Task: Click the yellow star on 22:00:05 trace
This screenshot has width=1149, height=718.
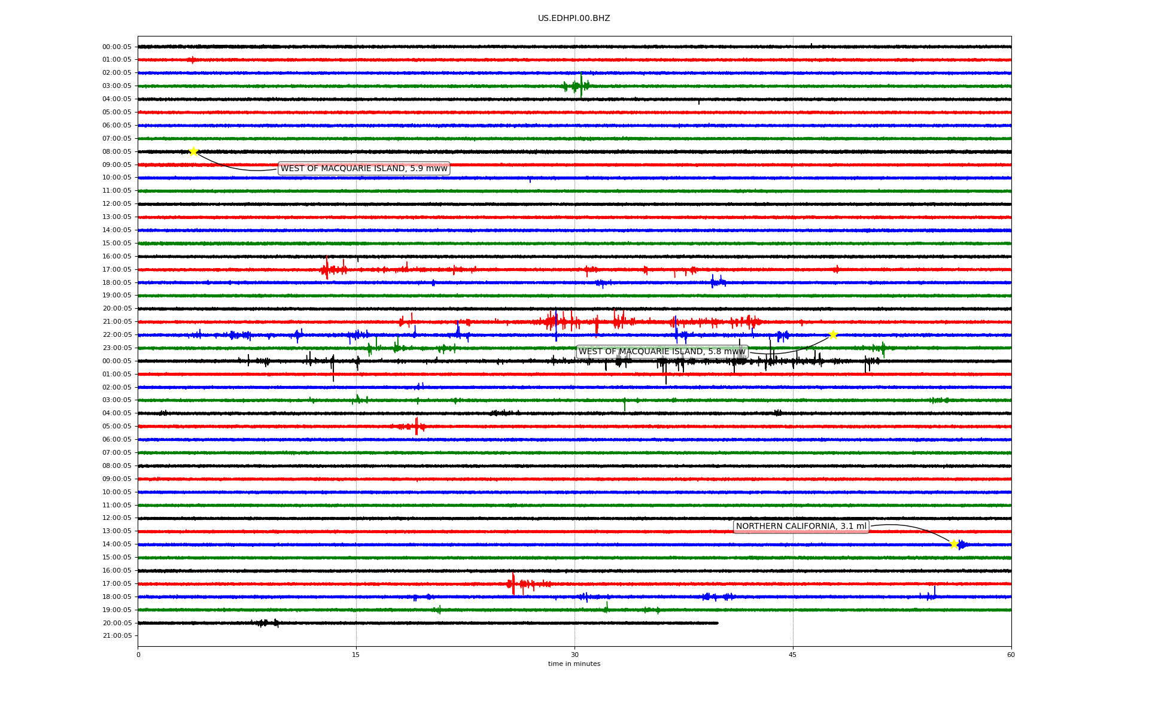Action: [832, 334]
